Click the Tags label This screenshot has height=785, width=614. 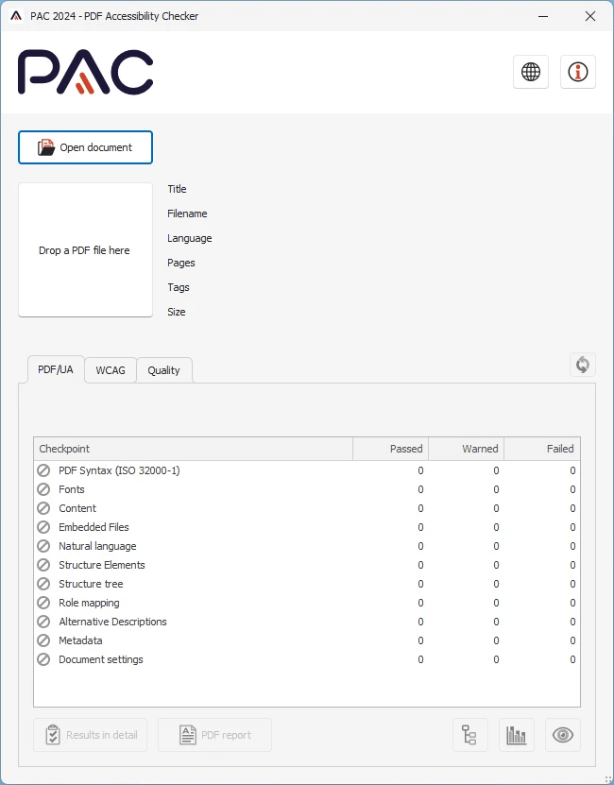click(x=179, y=287)
